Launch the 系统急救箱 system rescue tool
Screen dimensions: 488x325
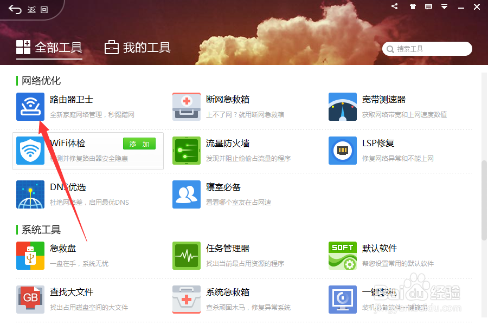(x=187, y=300)
